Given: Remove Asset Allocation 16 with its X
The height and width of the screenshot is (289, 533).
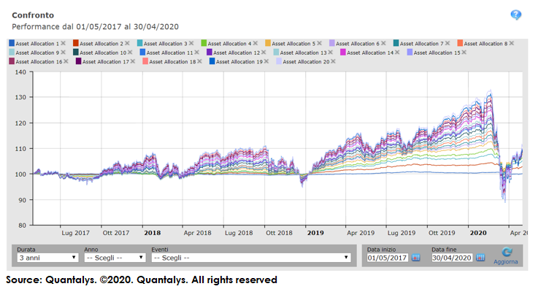Looking at the screenshot, I should 66,61.
